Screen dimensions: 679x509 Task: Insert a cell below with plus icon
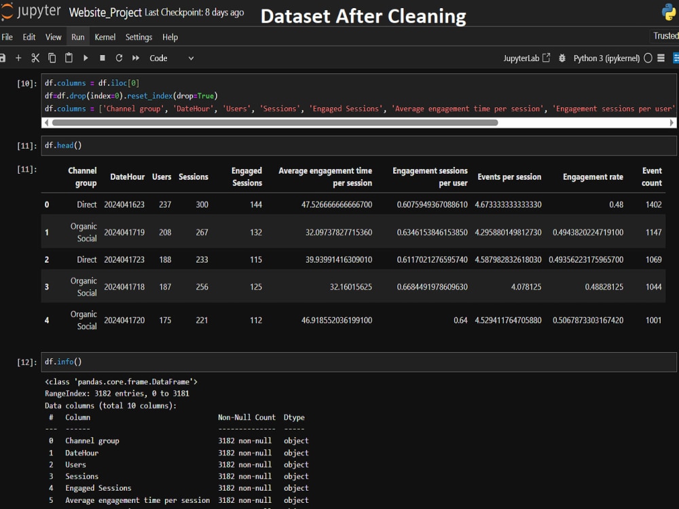[18, 58]
